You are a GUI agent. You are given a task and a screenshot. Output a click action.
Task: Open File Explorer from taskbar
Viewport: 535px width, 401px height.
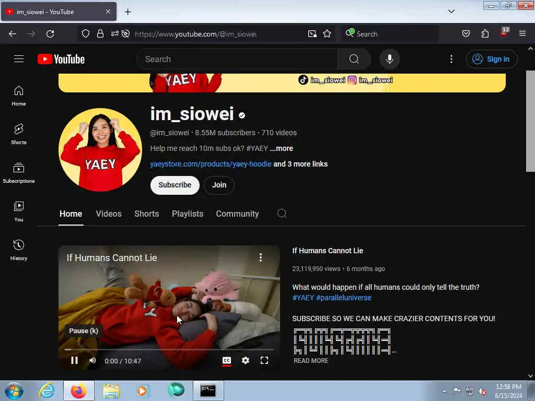pos(111,391)
